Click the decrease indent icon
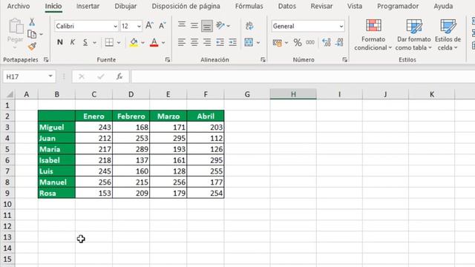The height and width of the screenshot is (267, 475). (220, 42)
